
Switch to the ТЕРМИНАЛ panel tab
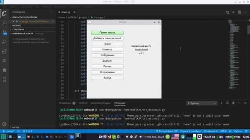(120, 103)
